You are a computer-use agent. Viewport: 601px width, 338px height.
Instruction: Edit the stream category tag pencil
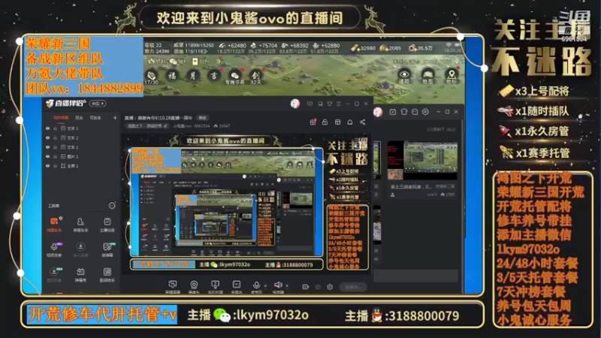(x=165, y=125)
